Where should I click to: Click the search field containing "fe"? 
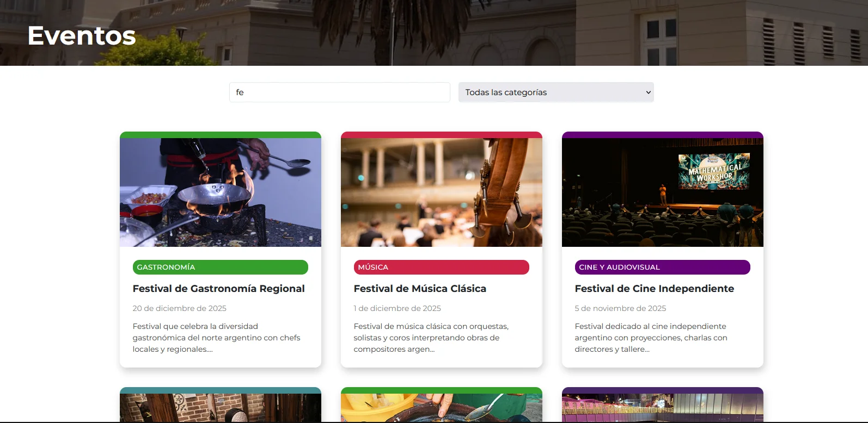[x=339, y=92]
